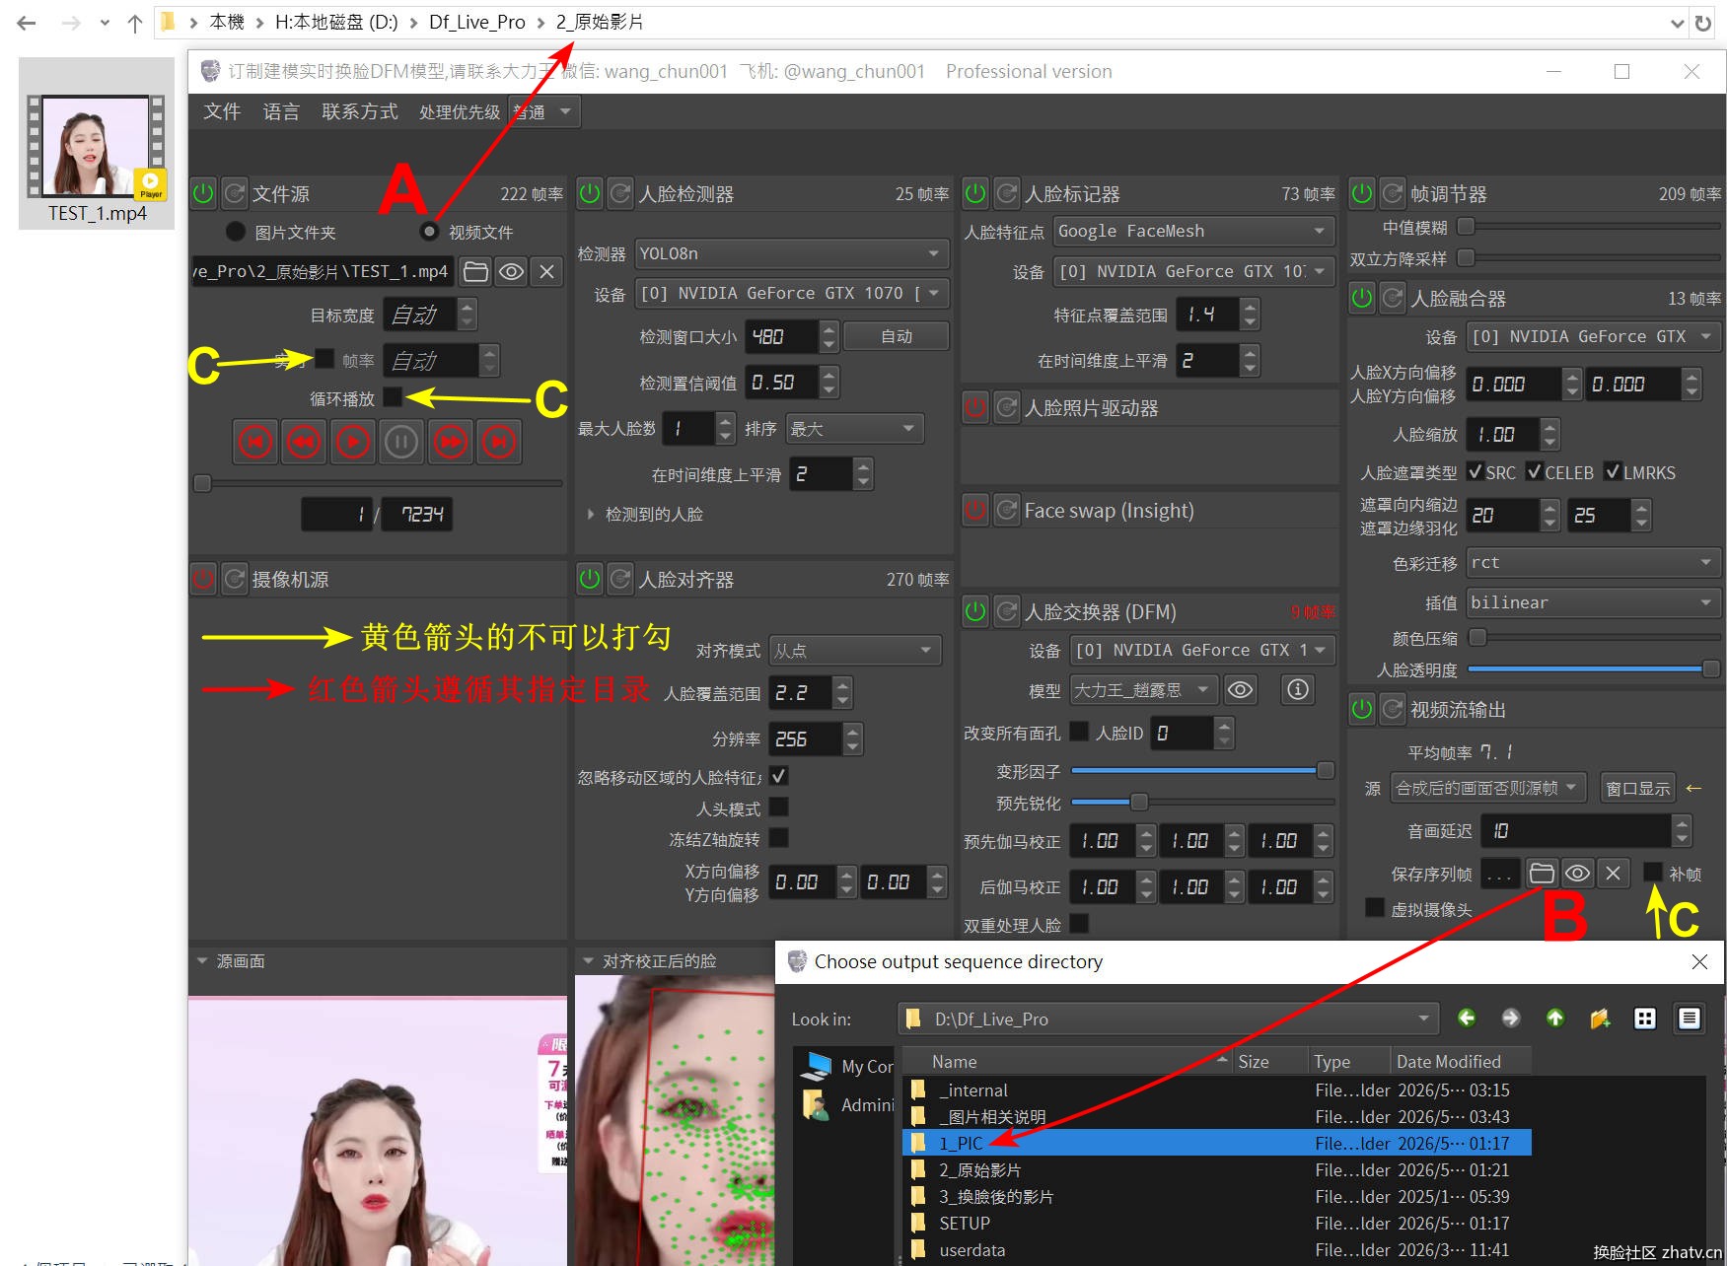This screenshot has width=1727, height=1266.
Task: Go to parent directory in dialog
Action: [x=1555, y=1019]
